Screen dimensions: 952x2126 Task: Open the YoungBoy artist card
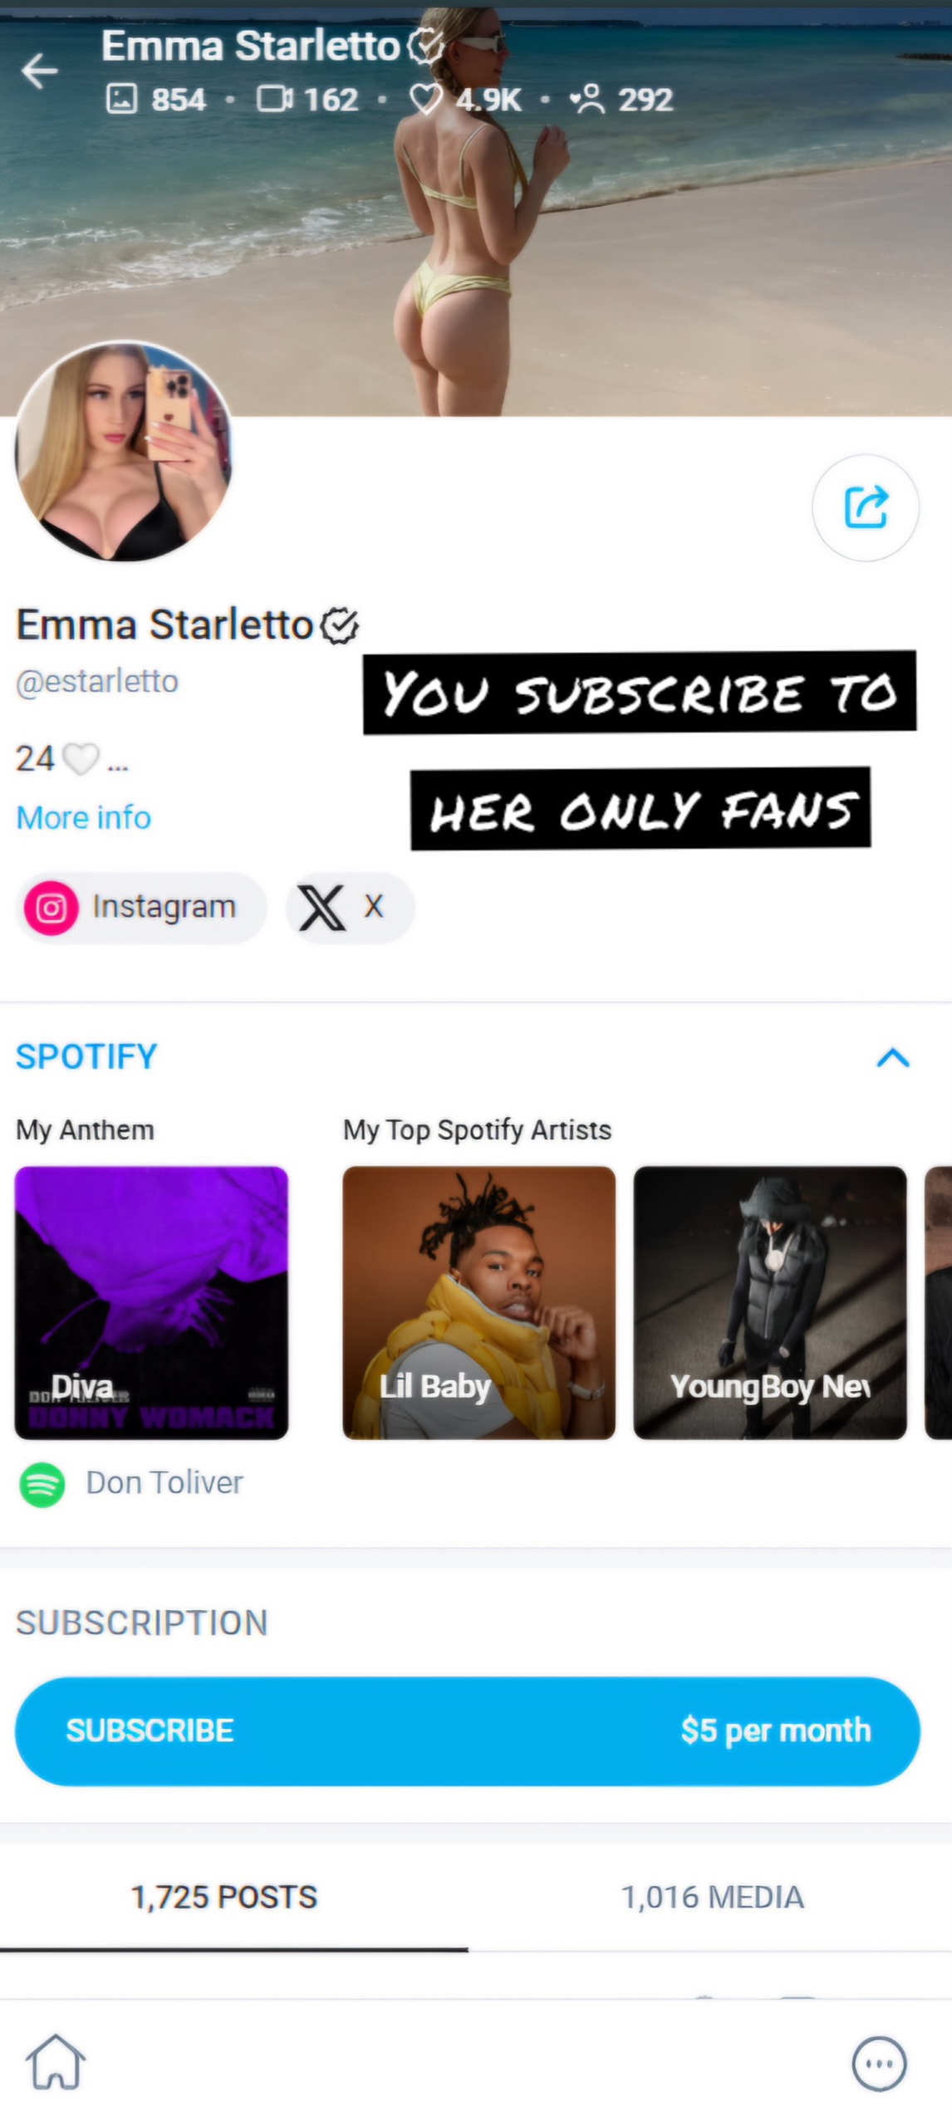point(770,1302)
